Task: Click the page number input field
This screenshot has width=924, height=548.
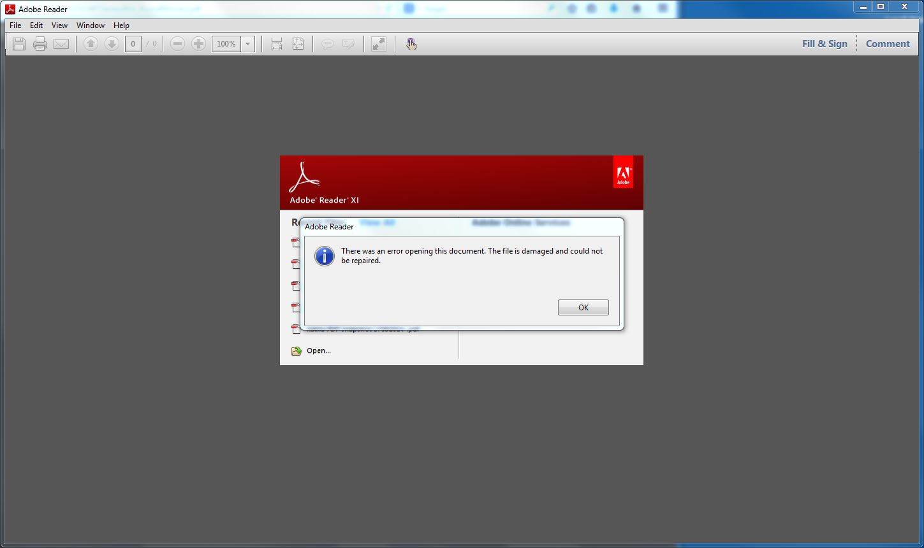Action: [x=133, y=44]
